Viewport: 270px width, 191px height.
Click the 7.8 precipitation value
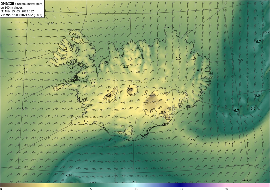pyautogui.click(x=134, y=182)
